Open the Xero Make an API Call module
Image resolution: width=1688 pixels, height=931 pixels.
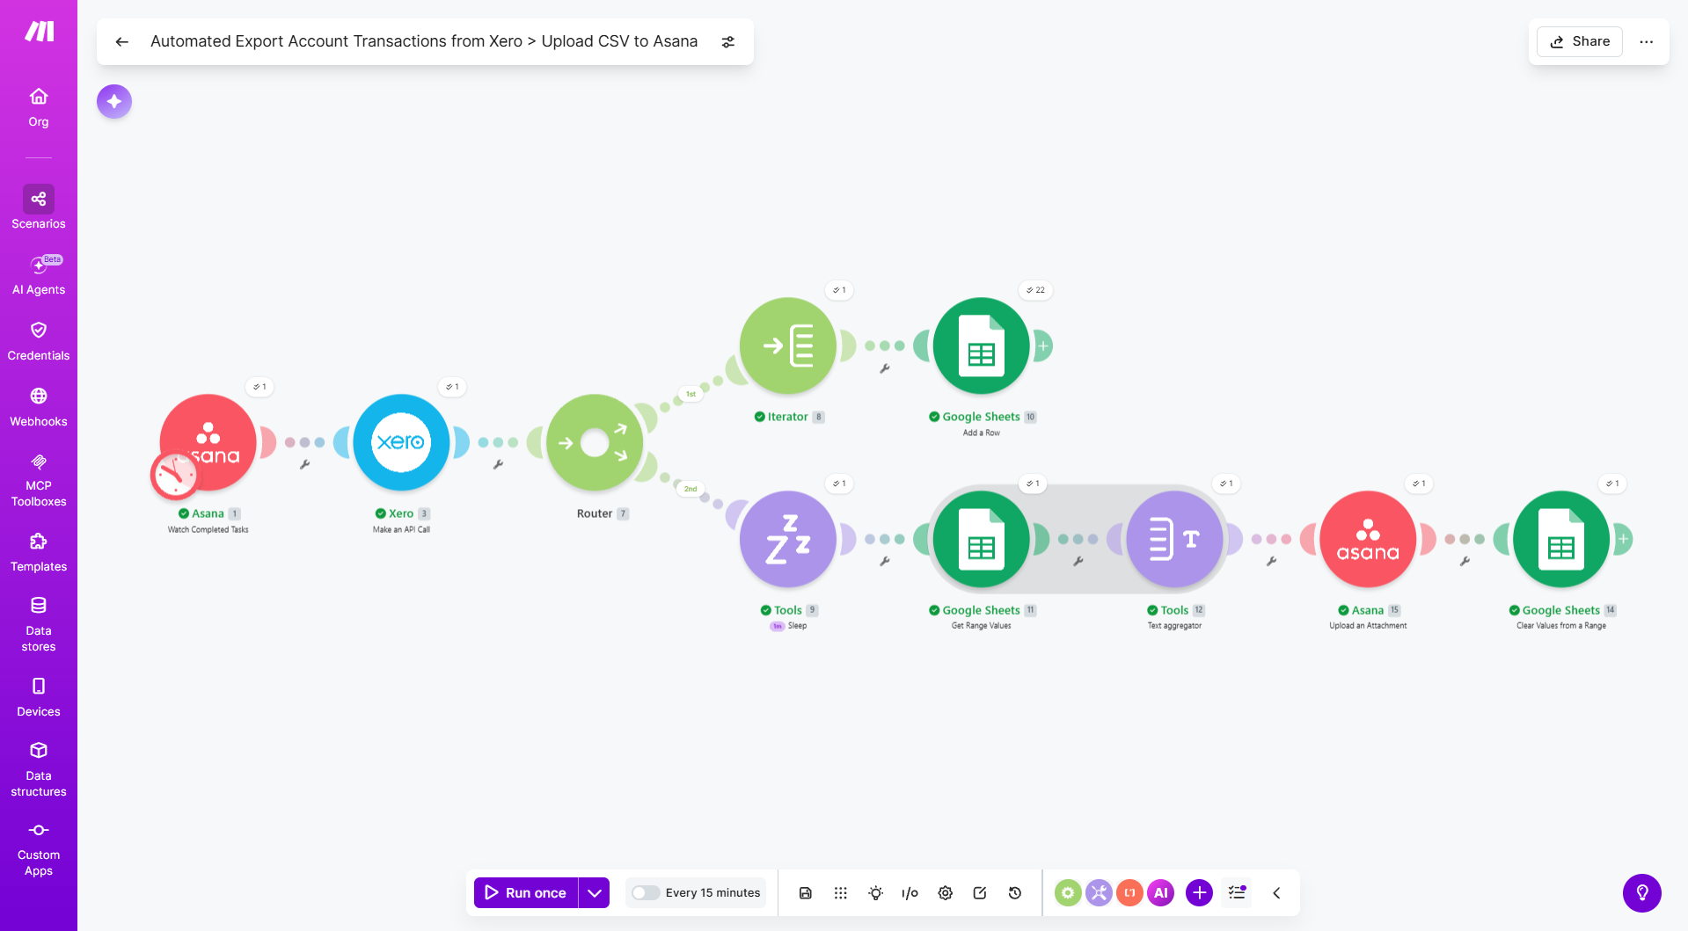401,442
